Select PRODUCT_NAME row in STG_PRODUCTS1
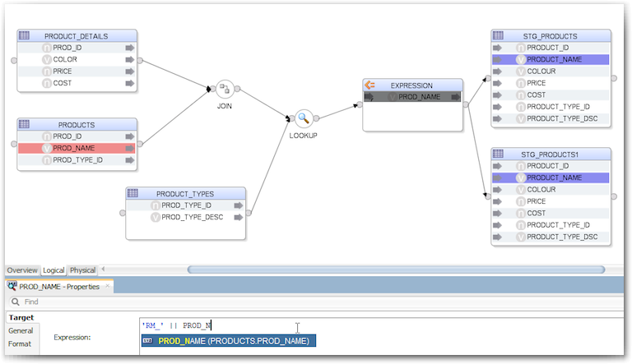Viewport: 632px width, 364px height. pos(551,177)
